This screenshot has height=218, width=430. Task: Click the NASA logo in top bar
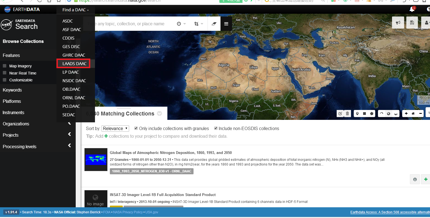7,10
